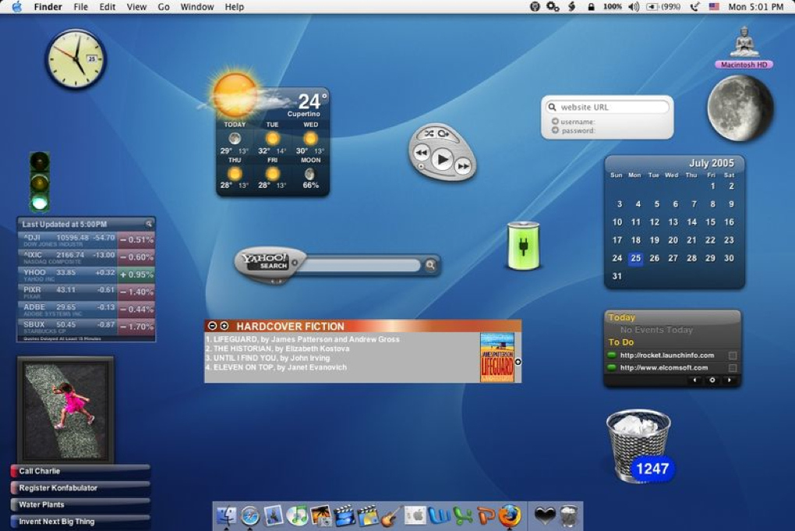Click the magnifier icon on the Yahoo Search widget
Image resolution: width=795 pixels, height=531 pixels.
click(x=432, y=266)
